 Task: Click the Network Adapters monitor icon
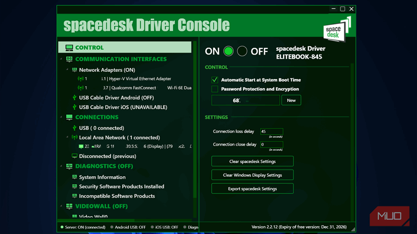pos(74,70)
